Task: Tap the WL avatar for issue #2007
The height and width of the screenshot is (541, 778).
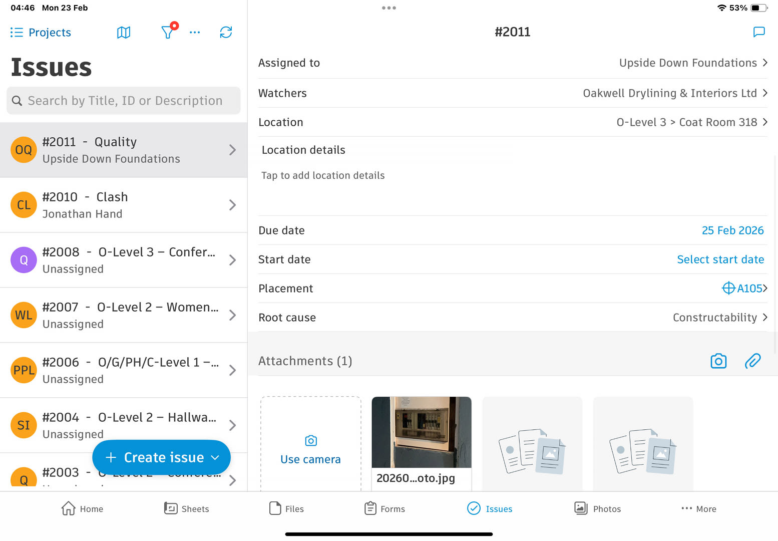Action: pos(24,315)
